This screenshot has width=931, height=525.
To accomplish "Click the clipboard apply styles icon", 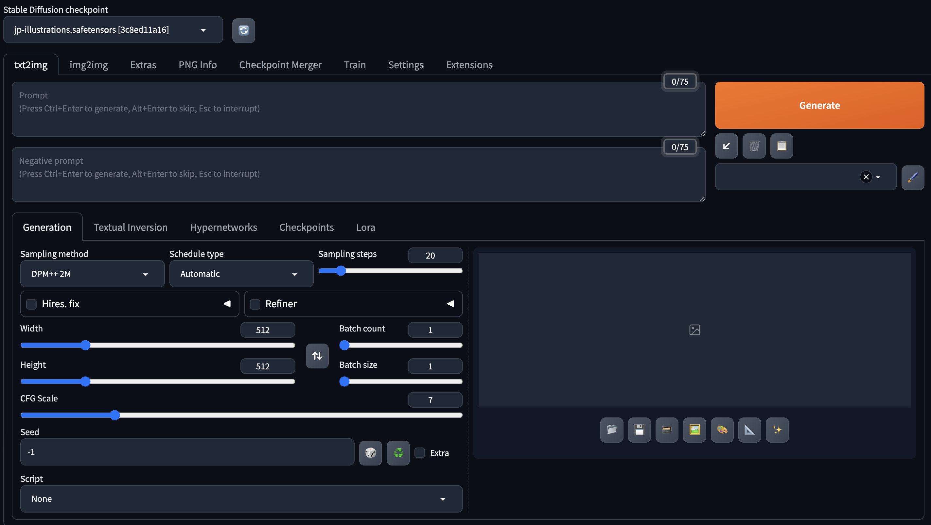I will point(782,146).
